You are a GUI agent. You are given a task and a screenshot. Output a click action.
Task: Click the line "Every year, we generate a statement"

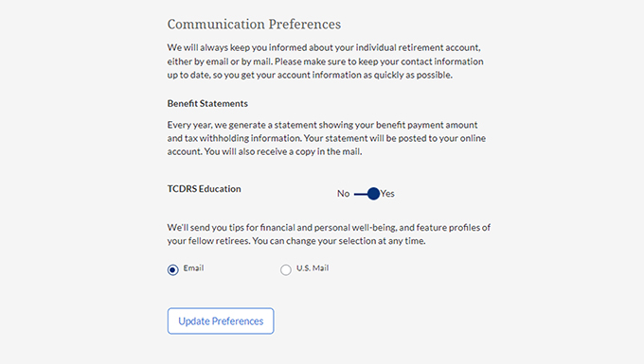pos(322,125)
